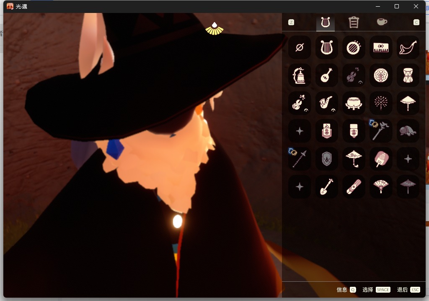Choose the round-bodied lute instrument
The width and height of the screenshot is (429, 301).
pos(326,75)
